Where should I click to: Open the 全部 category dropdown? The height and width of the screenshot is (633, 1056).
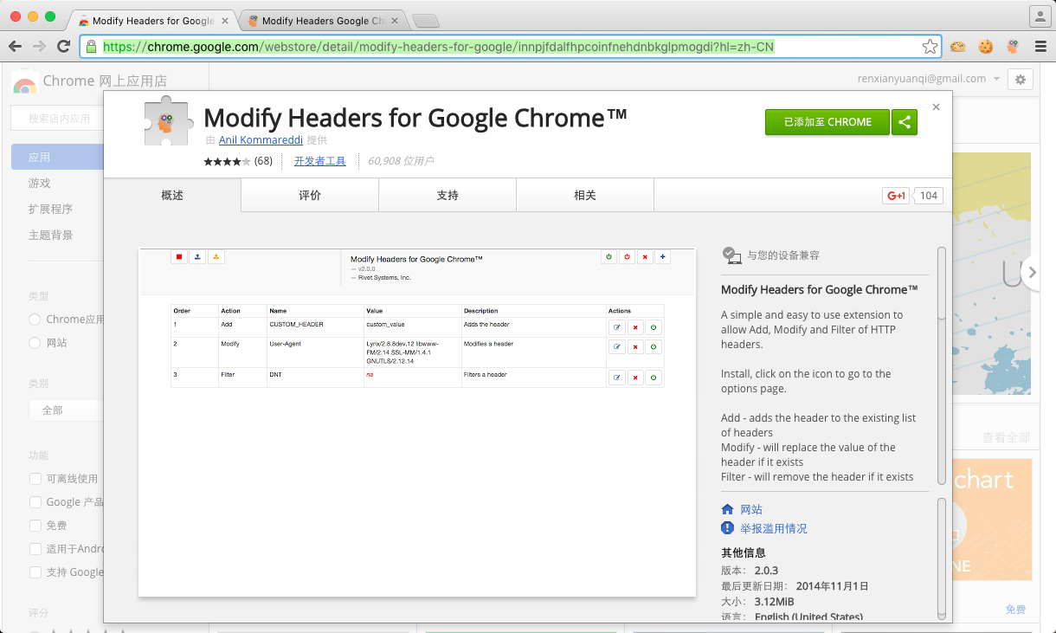click(x=66, y=410)
